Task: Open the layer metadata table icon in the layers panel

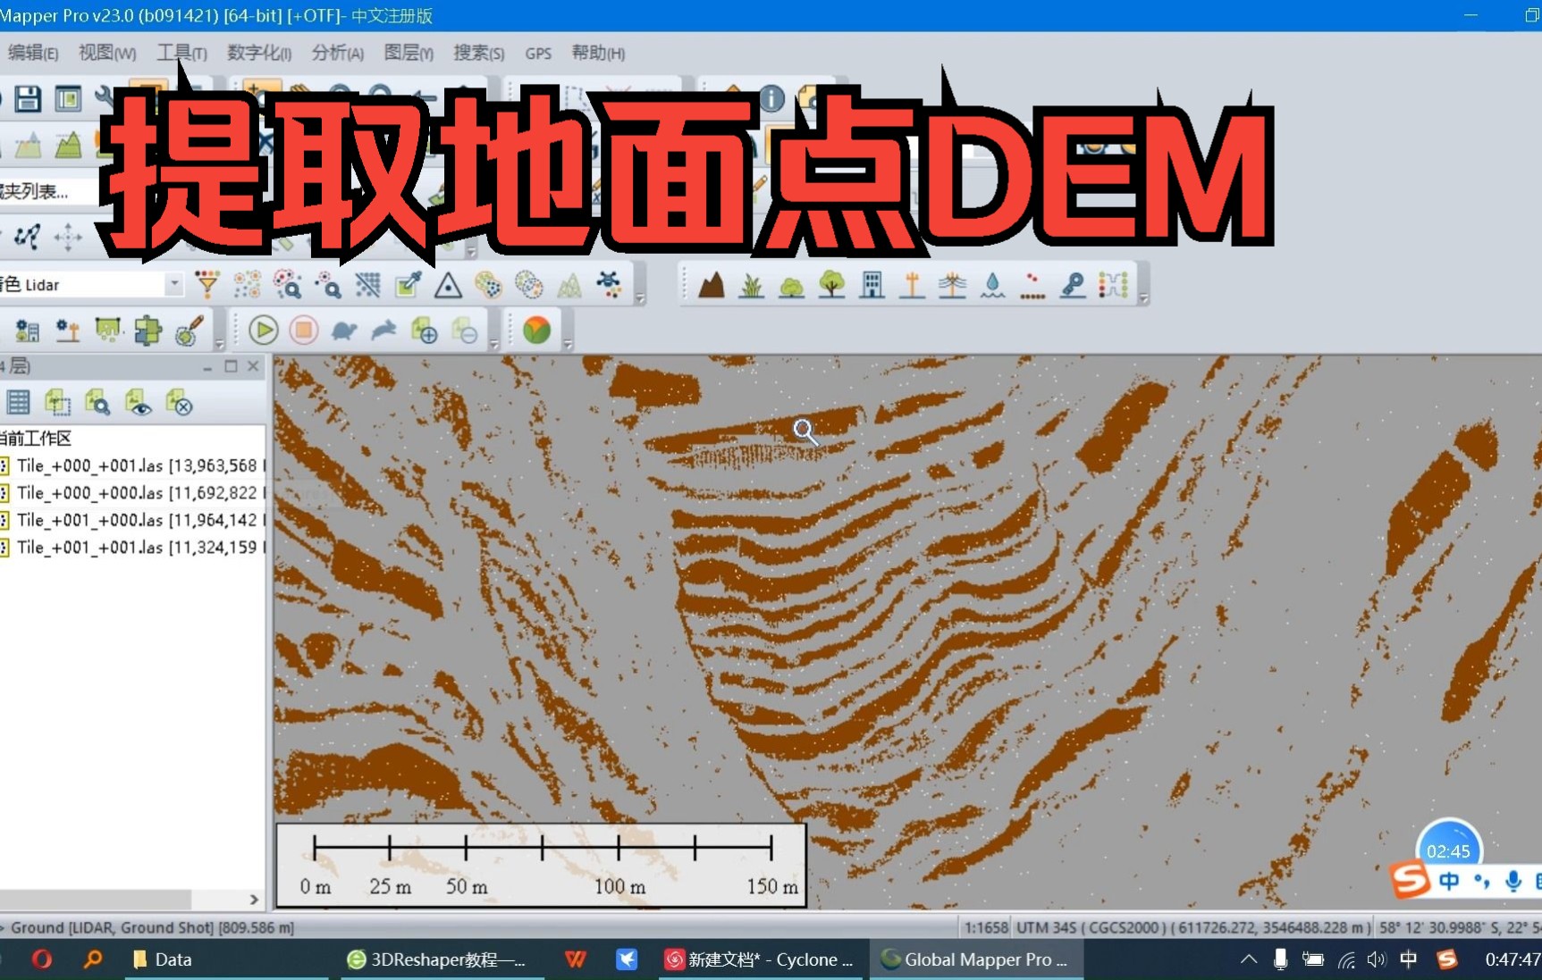Action: pos(18,402)
